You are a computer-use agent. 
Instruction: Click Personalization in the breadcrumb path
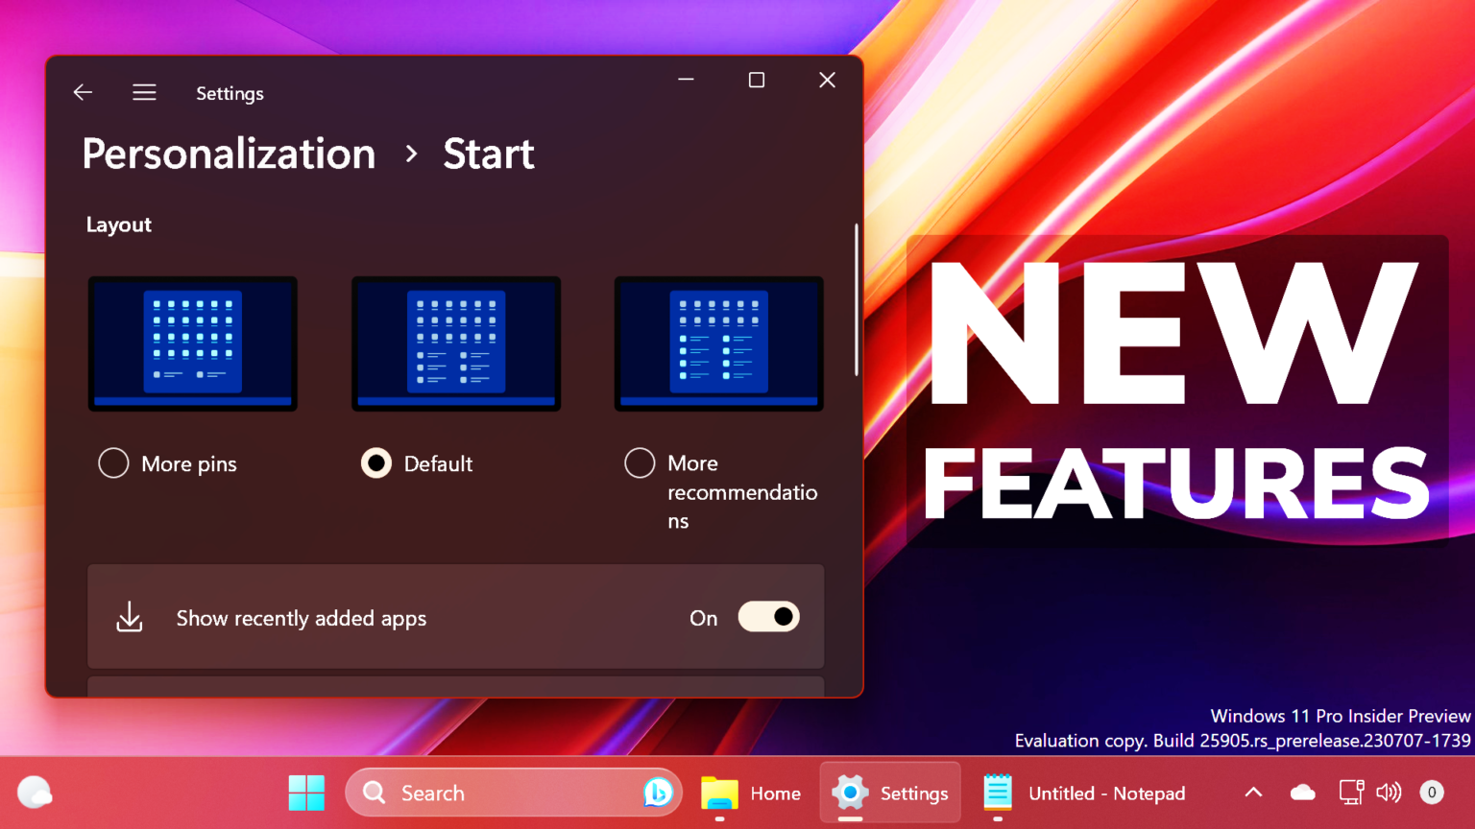[x=228, y=154]
